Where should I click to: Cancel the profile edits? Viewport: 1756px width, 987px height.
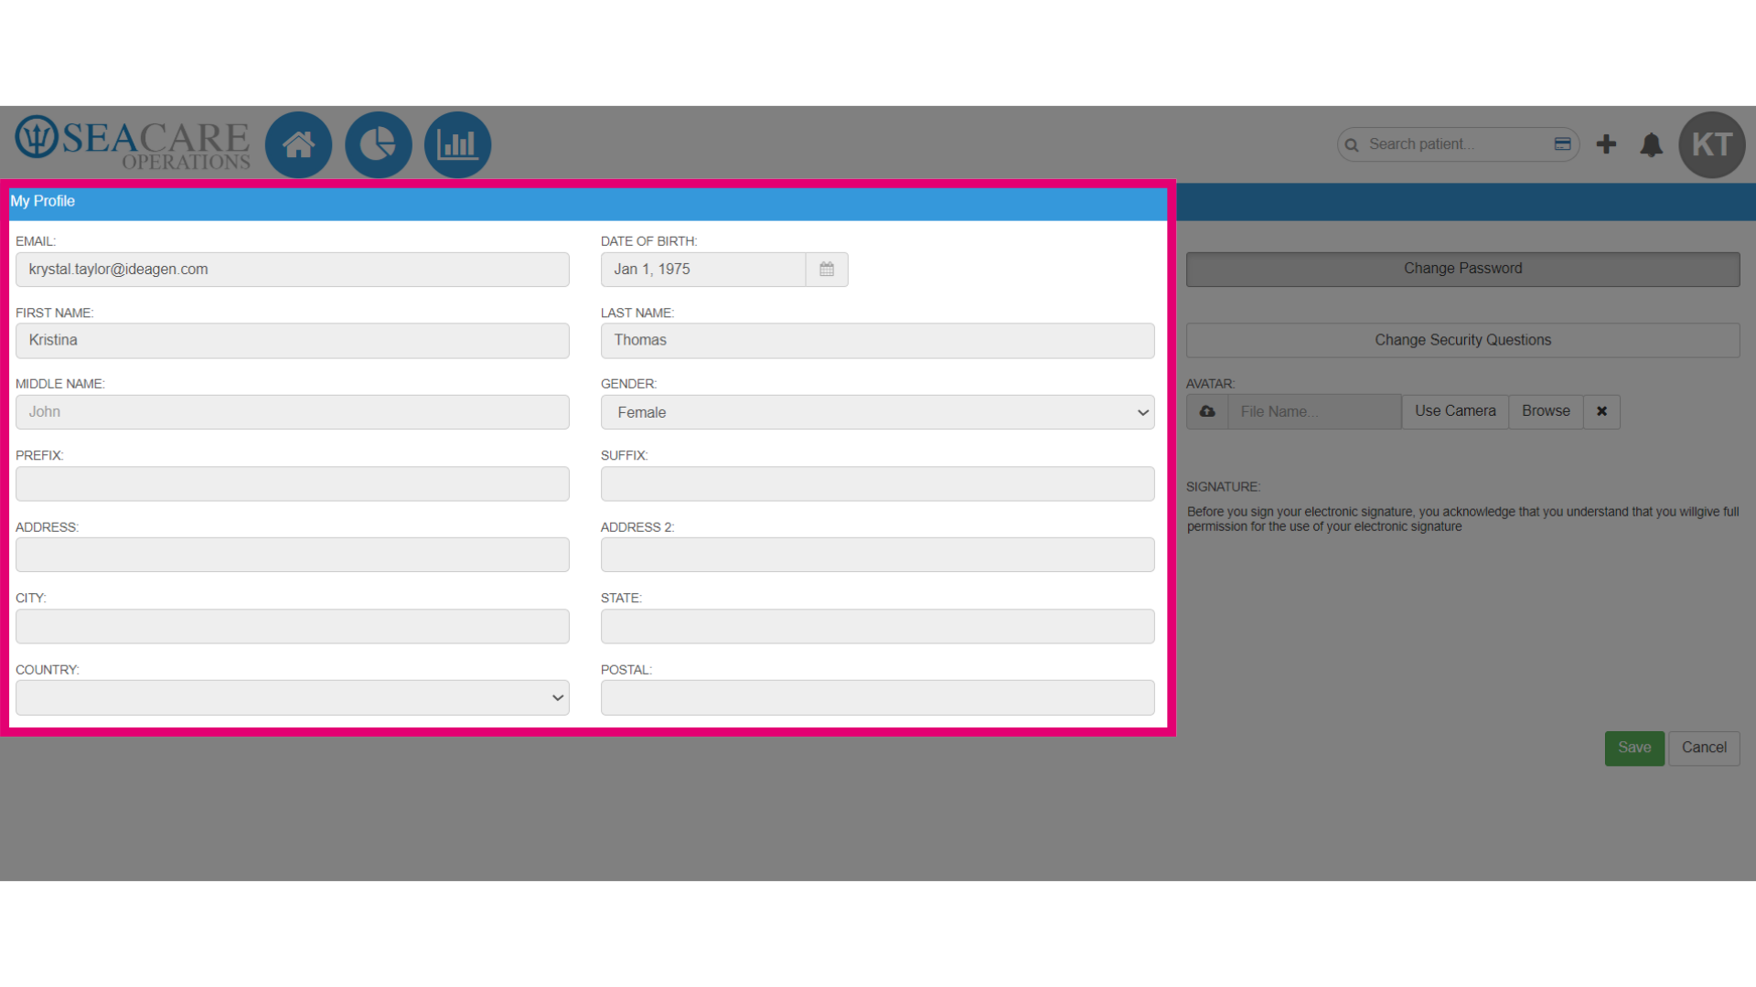1704,748
